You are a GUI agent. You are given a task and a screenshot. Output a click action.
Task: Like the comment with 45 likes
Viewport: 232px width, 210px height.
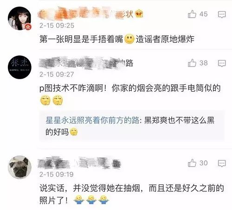[x=192, y=14]
